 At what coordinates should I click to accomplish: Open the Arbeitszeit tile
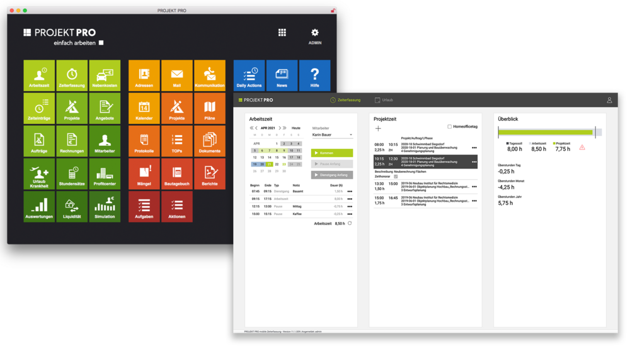point(39,75)
